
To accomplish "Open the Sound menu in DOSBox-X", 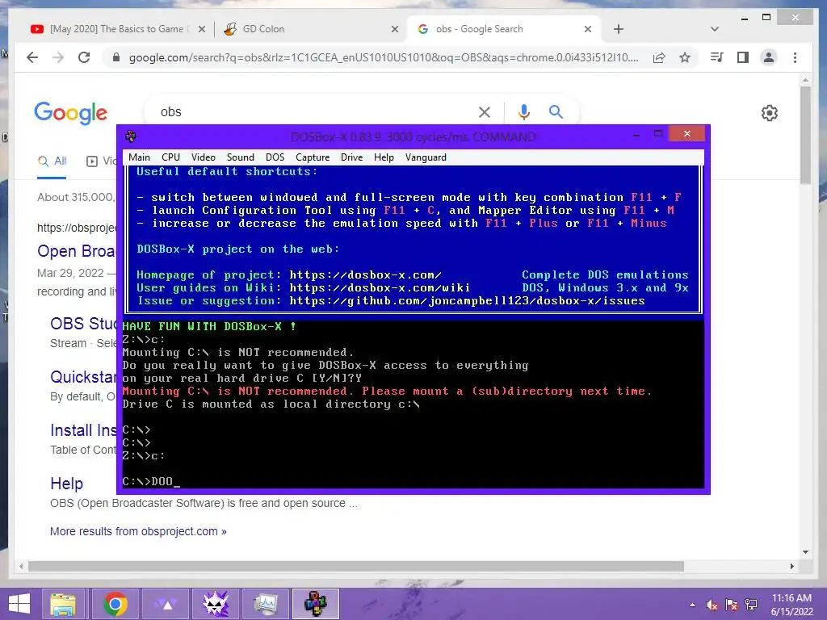I will [241, 157].
